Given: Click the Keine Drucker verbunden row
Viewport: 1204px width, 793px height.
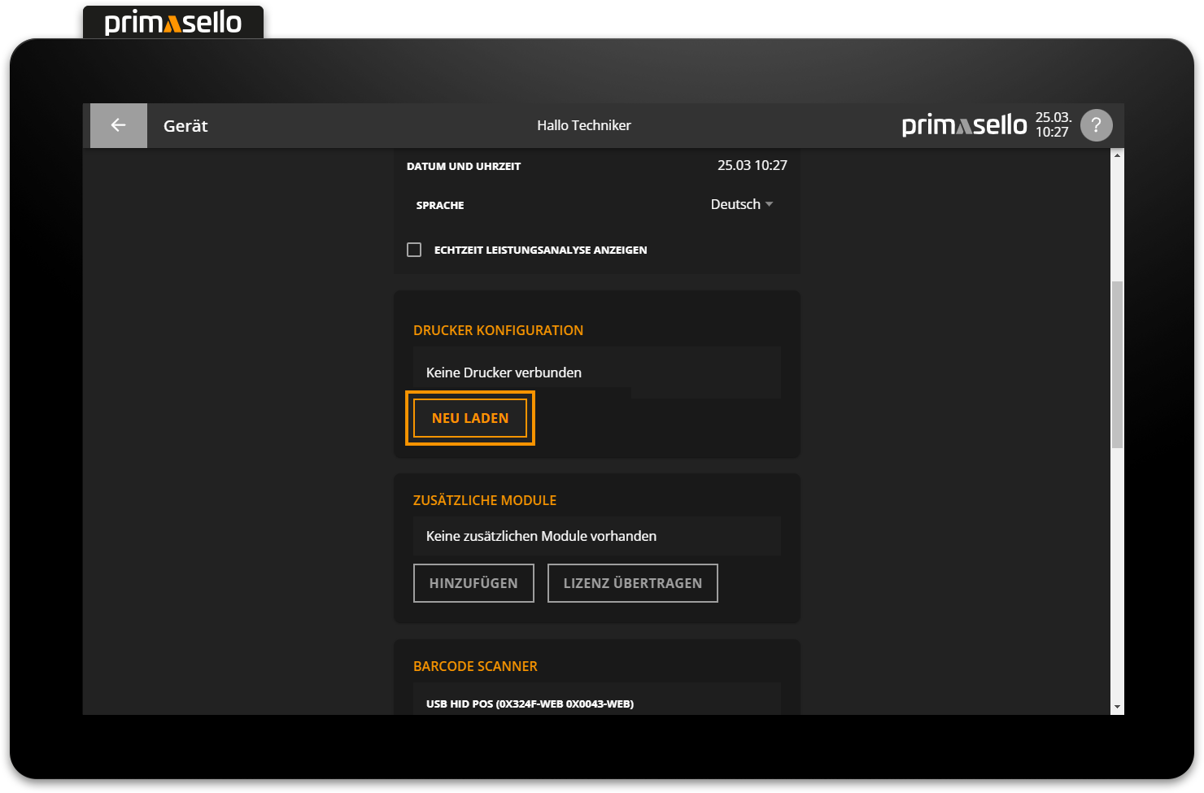Looking at the screenshot, I should (x=596, y=373).
